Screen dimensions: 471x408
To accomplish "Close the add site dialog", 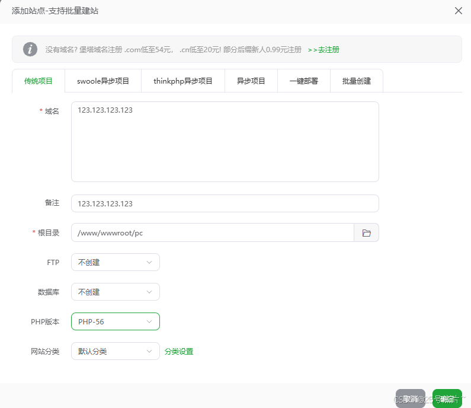I will (x=458, y=11).
